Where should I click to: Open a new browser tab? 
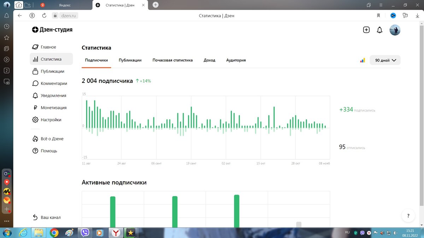pyautogui.click(x=155, y=5)
